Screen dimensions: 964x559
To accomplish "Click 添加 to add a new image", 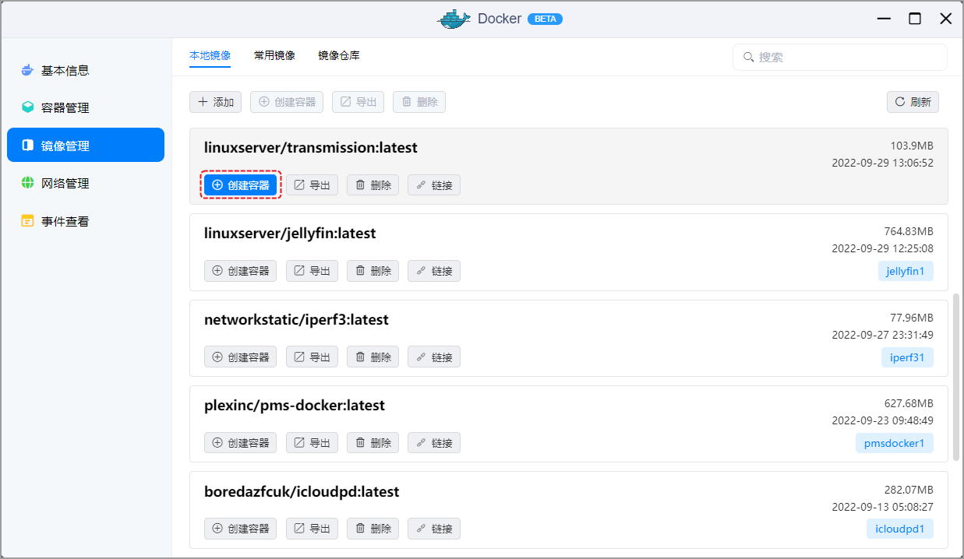I will (x=215, y=101).
